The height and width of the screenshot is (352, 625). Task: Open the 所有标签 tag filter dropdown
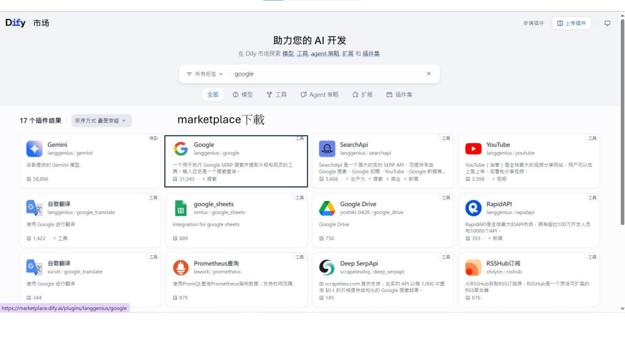[x=205, y=74]
